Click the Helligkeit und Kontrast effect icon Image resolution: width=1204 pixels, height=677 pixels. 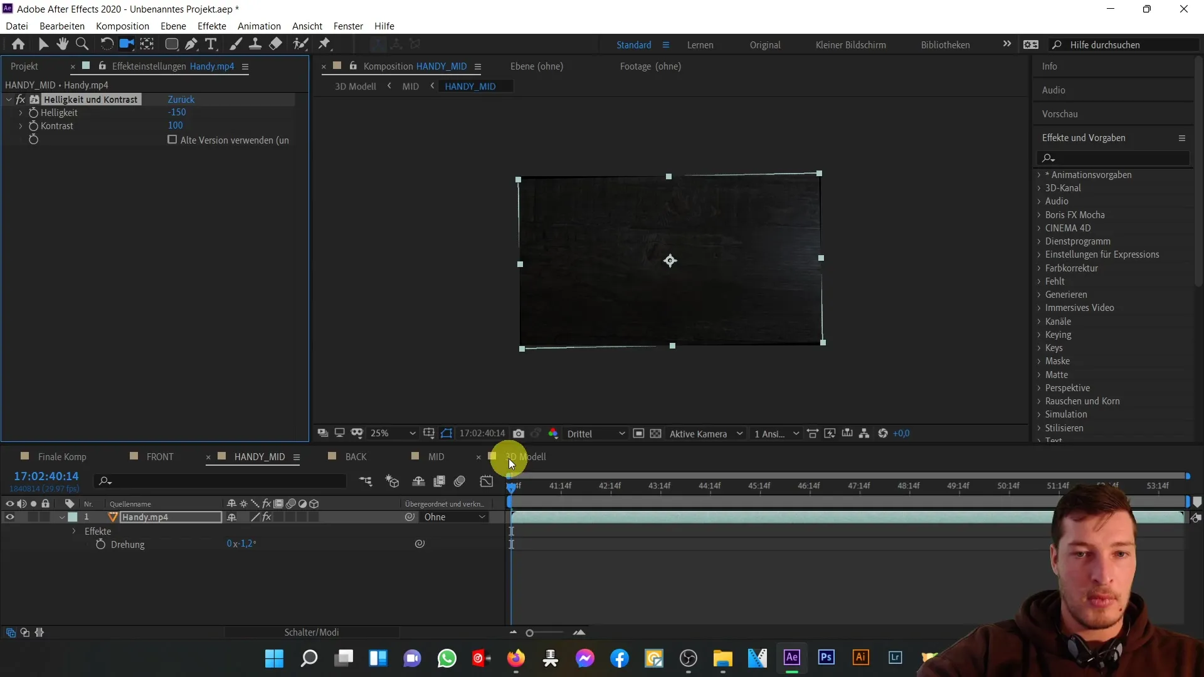[33, 98]
